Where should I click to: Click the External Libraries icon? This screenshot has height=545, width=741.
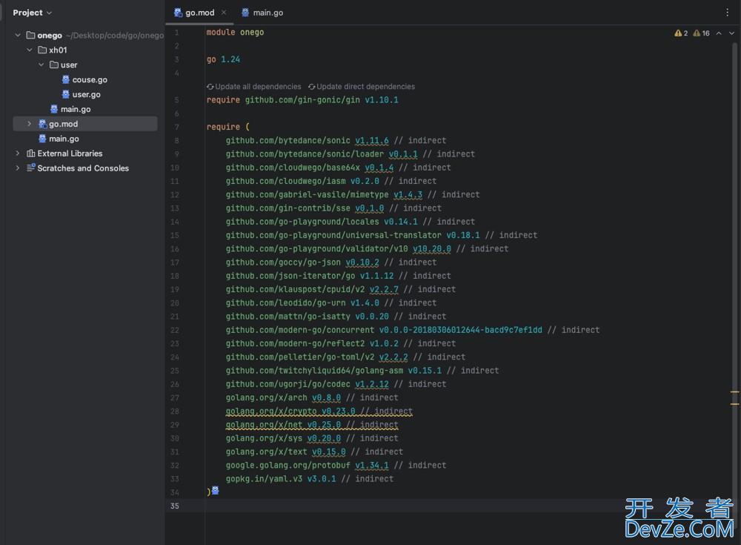coord(30,153)
